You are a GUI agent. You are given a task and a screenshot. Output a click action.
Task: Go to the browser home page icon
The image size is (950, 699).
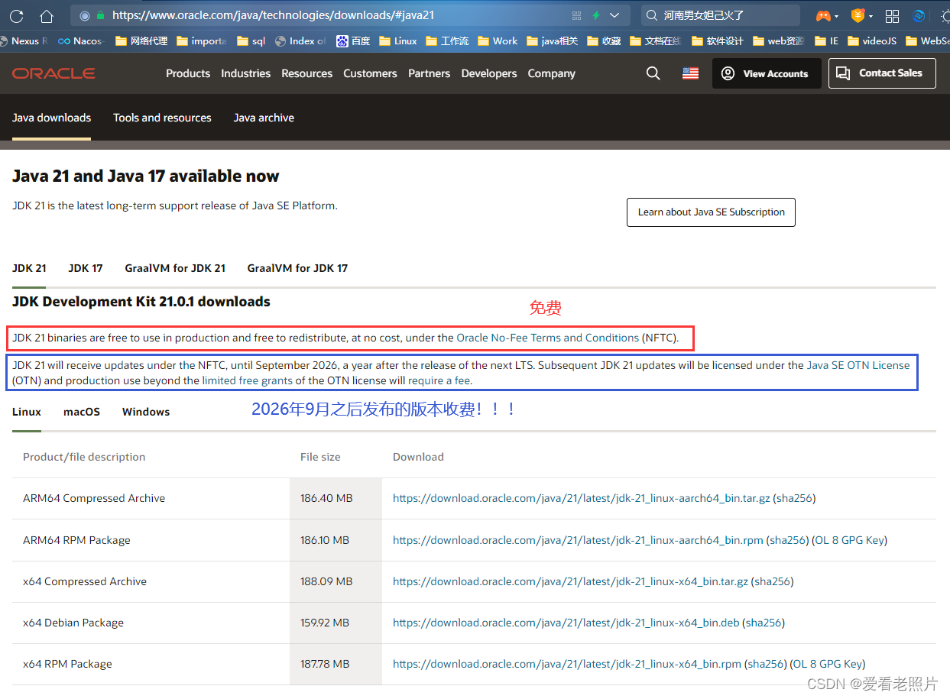tap(47, 15)
